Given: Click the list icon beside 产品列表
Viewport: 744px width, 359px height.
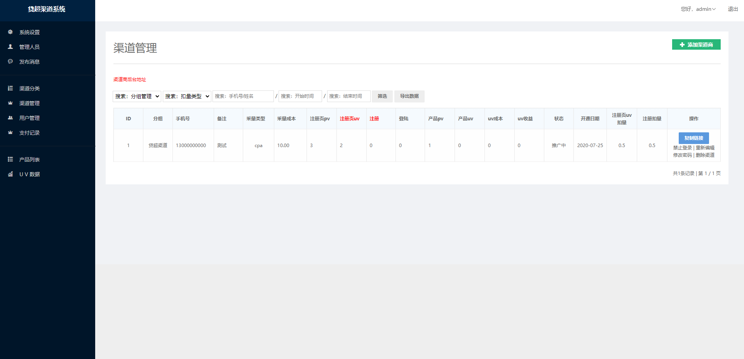Looking at the screenshot, I should point(10,160).
